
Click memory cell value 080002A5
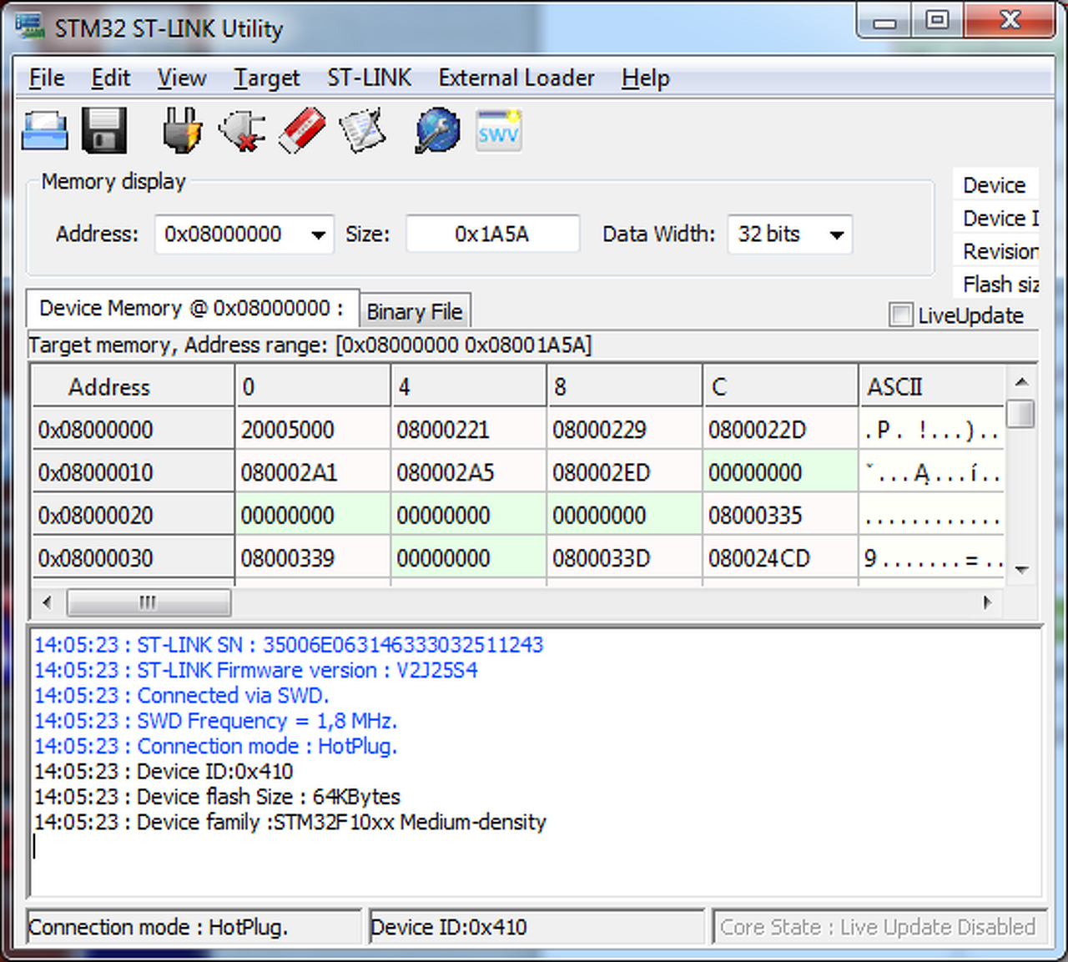(469, 472)
